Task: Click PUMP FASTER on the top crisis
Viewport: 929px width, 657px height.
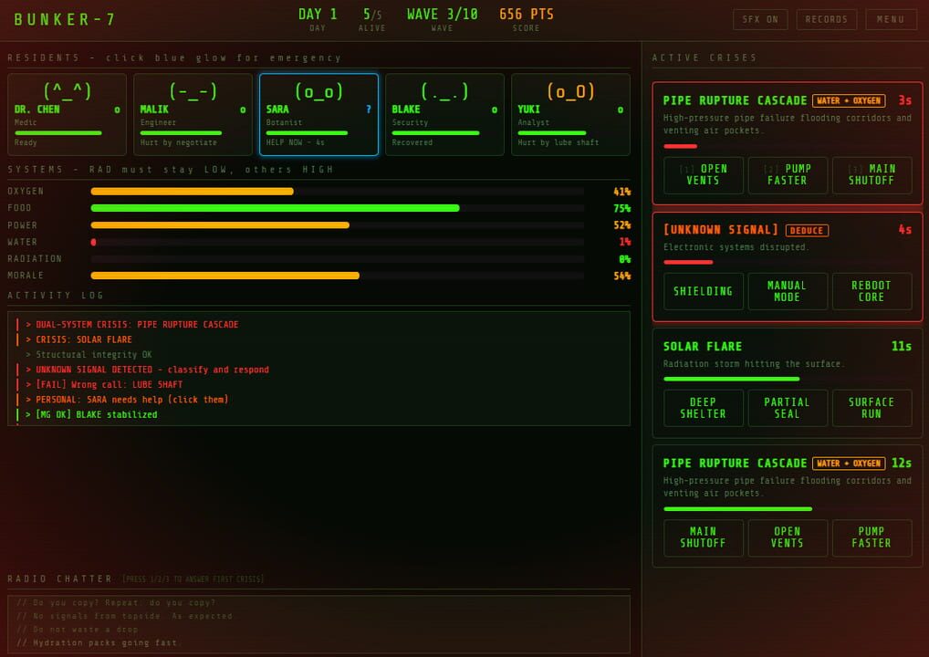Action: pos(787,175)
